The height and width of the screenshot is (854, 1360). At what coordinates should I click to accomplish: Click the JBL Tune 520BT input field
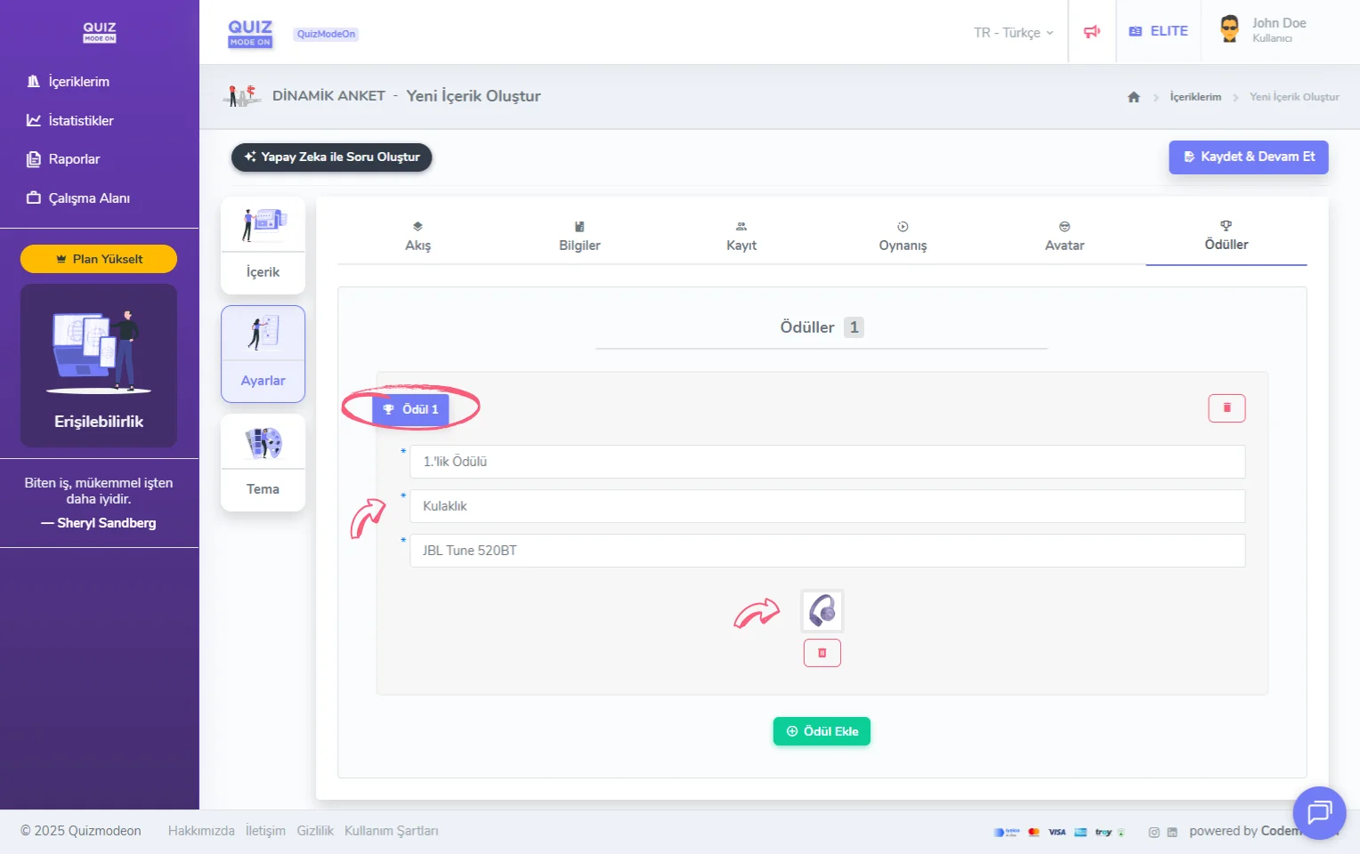(x=827, y=551)
